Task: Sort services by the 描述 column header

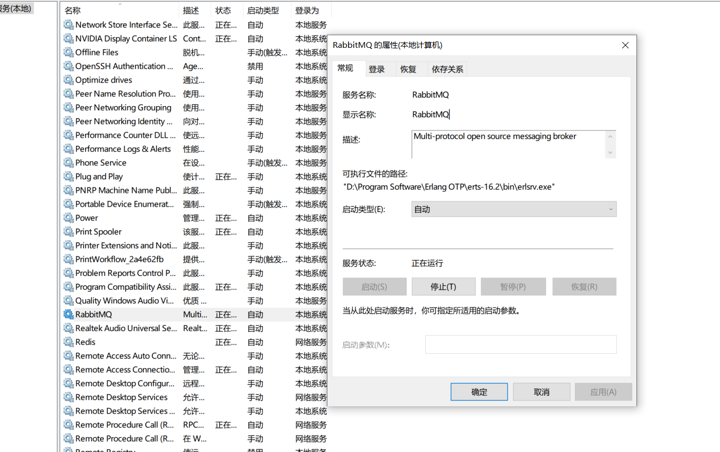Action: (196, 11)
